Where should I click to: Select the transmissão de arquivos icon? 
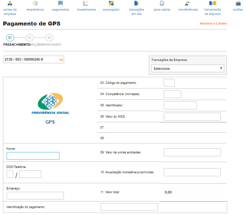213,3
